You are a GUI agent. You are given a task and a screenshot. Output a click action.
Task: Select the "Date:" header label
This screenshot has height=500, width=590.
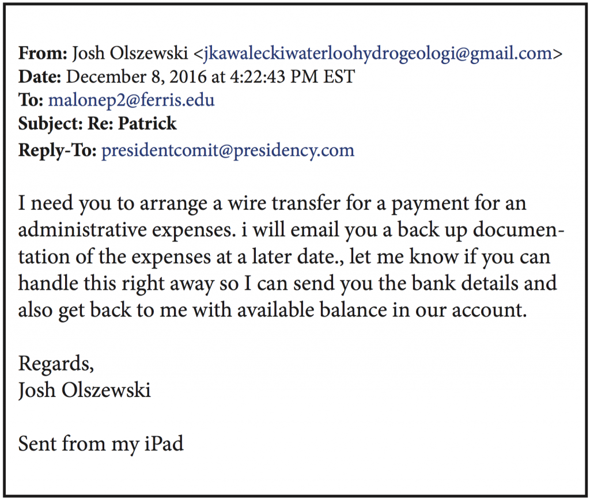click(40, 77)
